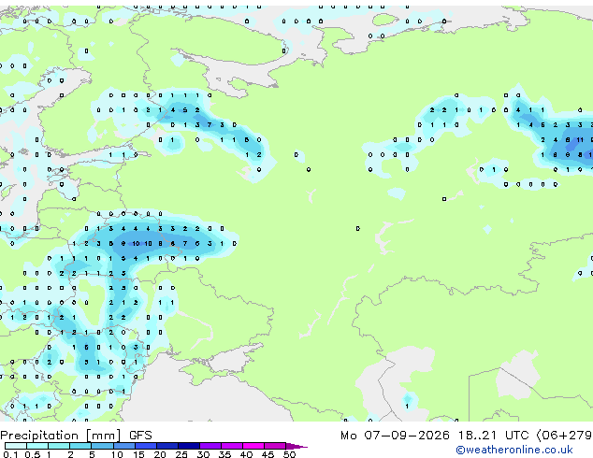This screenshot has width=593, height=458.
Task: Select the 2–5 mm legend color swatch
Action: (80, 446)
